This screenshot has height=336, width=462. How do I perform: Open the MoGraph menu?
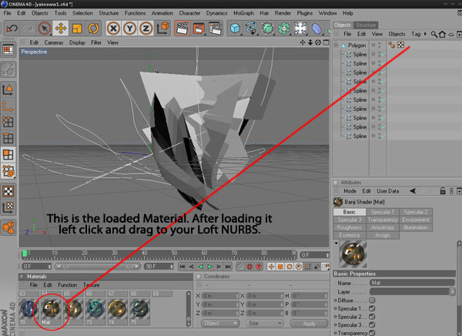[243, 13]
